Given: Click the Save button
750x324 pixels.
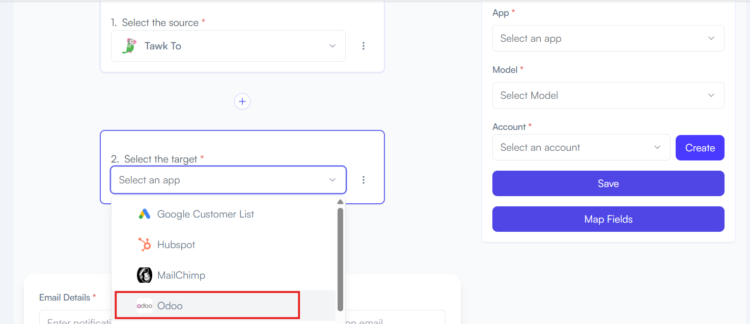Looking at the screenshot, I should click(608, 183).
